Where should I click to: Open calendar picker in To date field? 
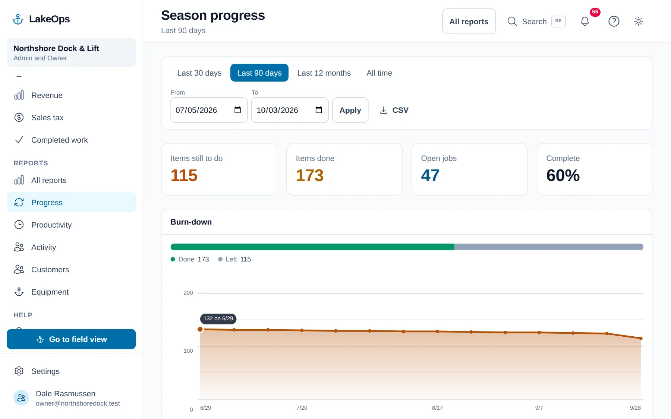(x=319, y=110)
